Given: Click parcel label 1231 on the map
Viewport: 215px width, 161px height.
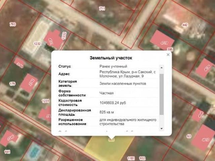Looking at the screenshot, I should [45, 101].
